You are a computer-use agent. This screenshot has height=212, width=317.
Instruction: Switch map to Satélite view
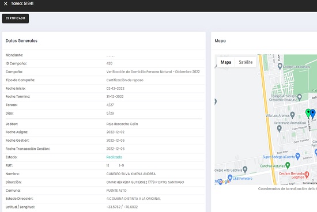tap(246, 62)
